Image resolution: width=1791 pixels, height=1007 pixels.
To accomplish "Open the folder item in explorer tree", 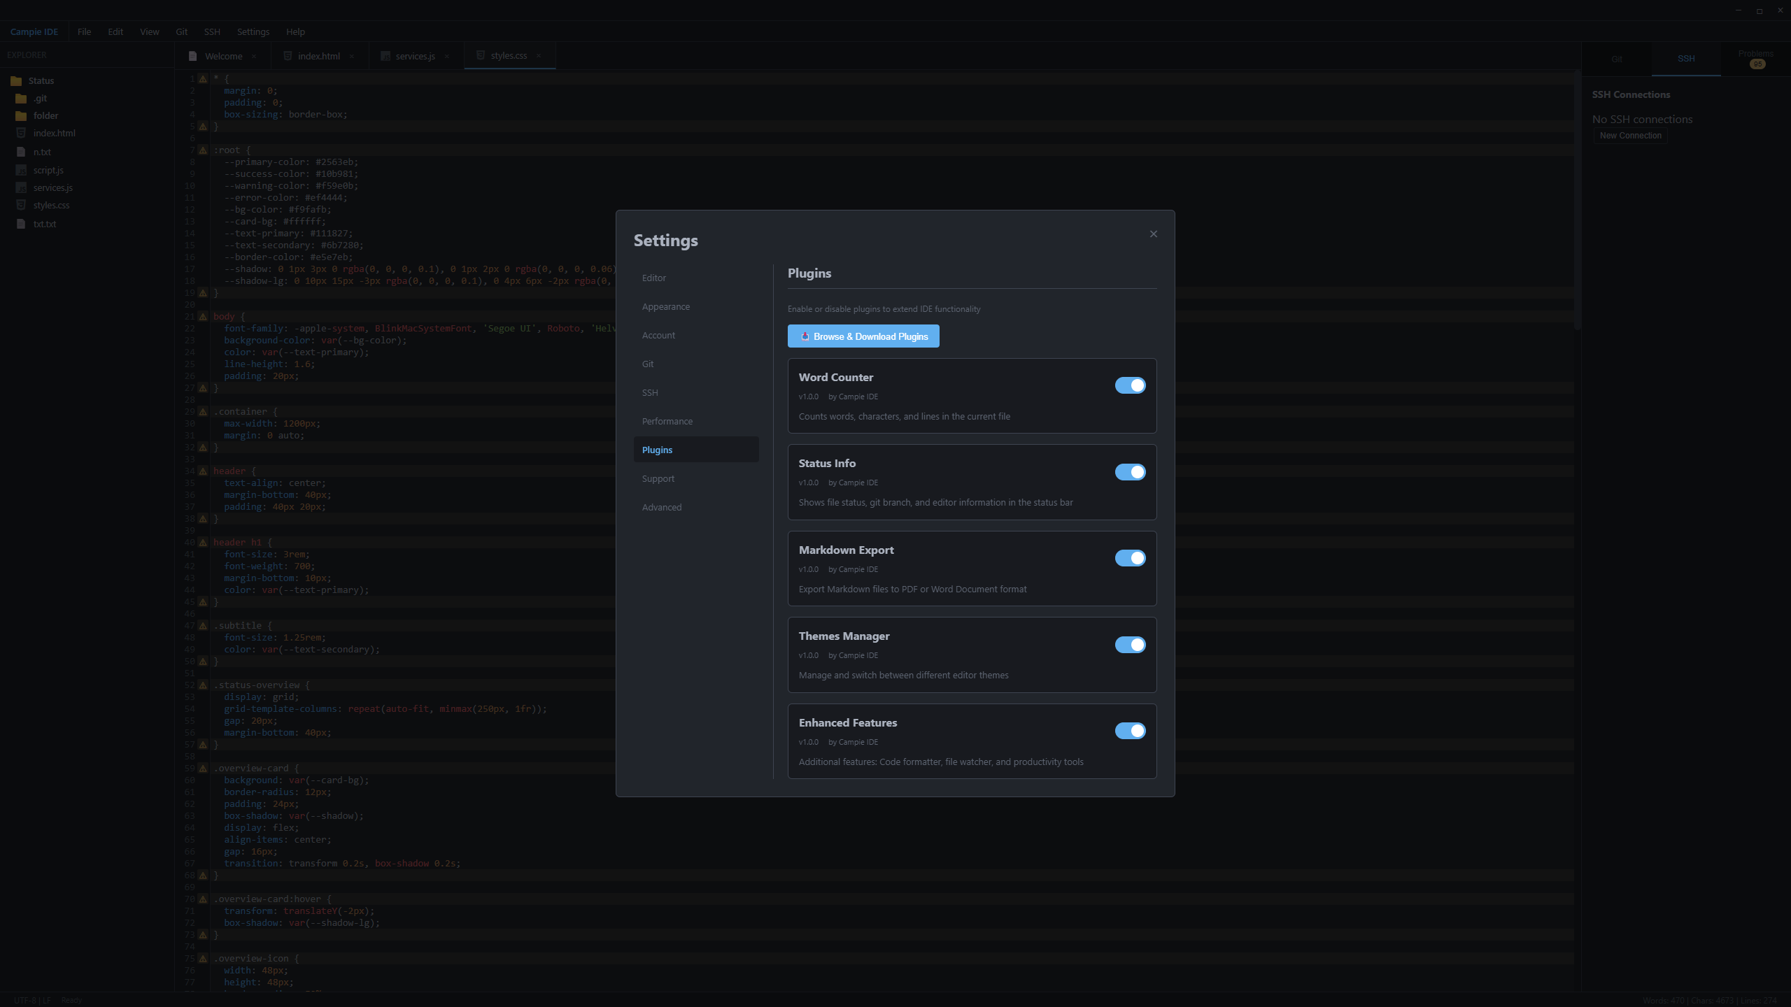I will point(45,116).
